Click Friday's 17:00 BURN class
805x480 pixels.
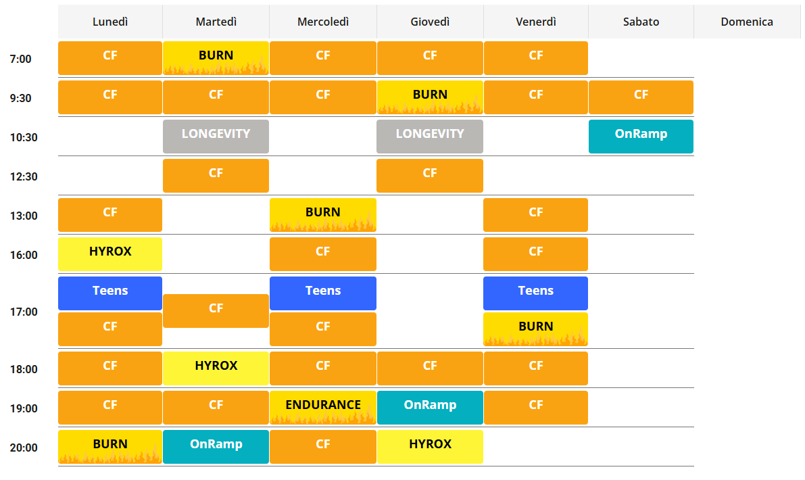535,329
